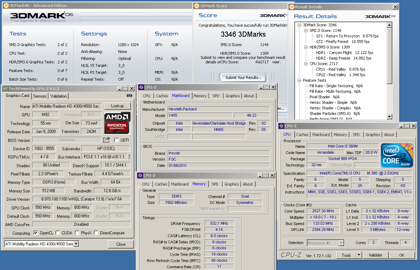Click the GPU name field in GPU-Z
The width and height of the screenshot is (420, 270).
click(x=67, y=106)
